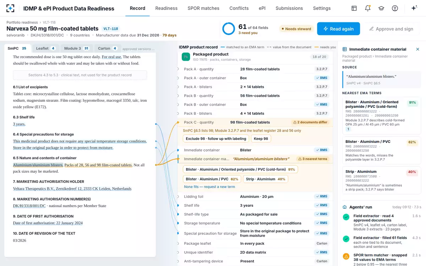Click the app logo icon
426x266 pixels.
click(10, 8)
